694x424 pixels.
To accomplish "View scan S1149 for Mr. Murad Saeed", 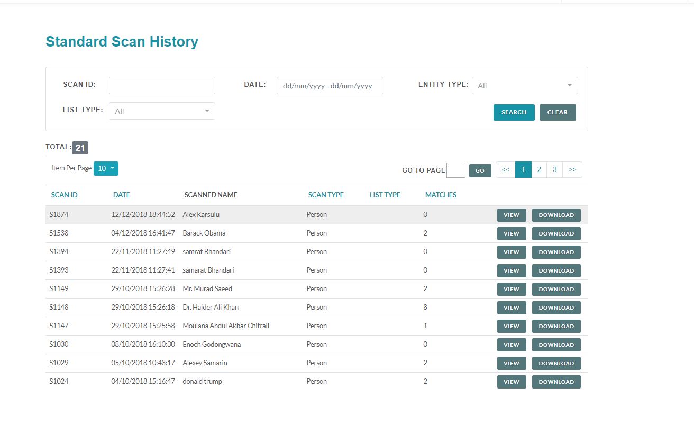I will (x=512, y=289).
